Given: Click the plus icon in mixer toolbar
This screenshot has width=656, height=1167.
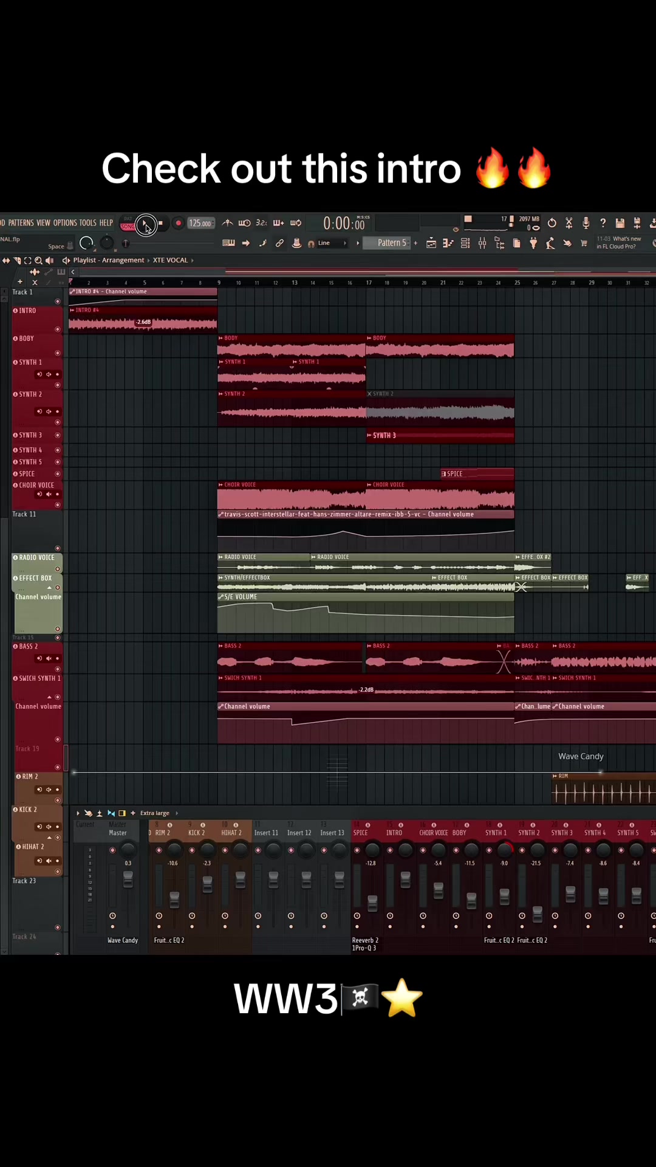Looking at the screenshot, I should pos(133,813).
